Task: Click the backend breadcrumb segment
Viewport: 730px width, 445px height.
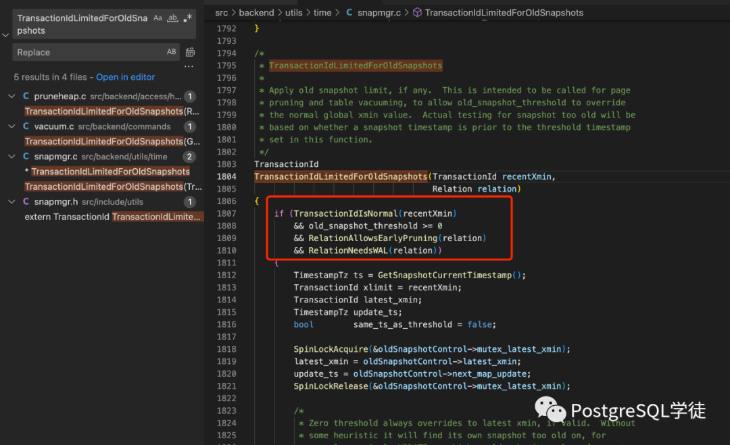Action: tap(257, 13)
